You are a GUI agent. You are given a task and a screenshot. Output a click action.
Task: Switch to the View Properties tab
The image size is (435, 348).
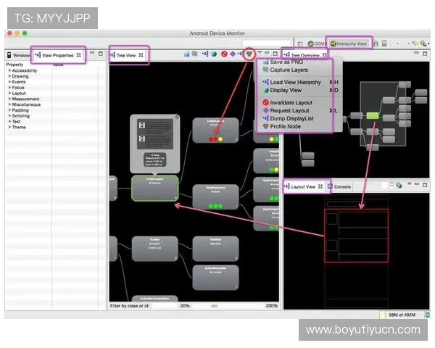point(57,55)
